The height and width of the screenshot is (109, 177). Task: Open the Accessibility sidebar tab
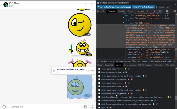(170, 65)
